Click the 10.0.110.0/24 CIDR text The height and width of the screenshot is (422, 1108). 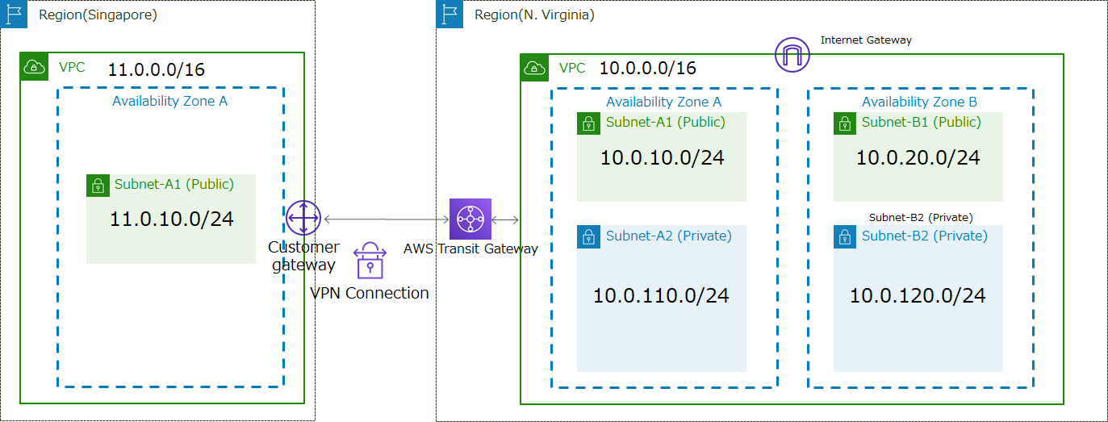tap(661, 296)
